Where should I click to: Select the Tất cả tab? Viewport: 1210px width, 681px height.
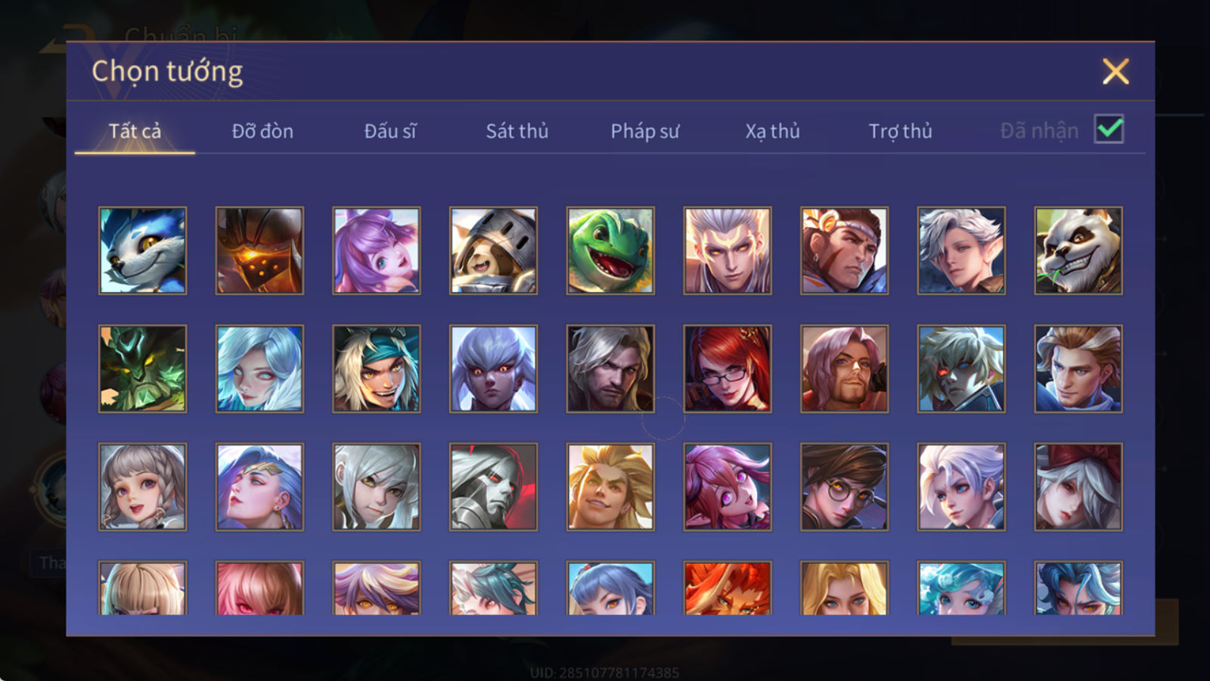(135, 131)
